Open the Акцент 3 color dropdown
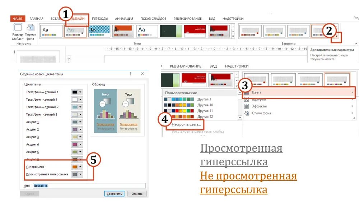Image resolution: width=359 pixels, height=216 pixels. [x=80, y=137]
